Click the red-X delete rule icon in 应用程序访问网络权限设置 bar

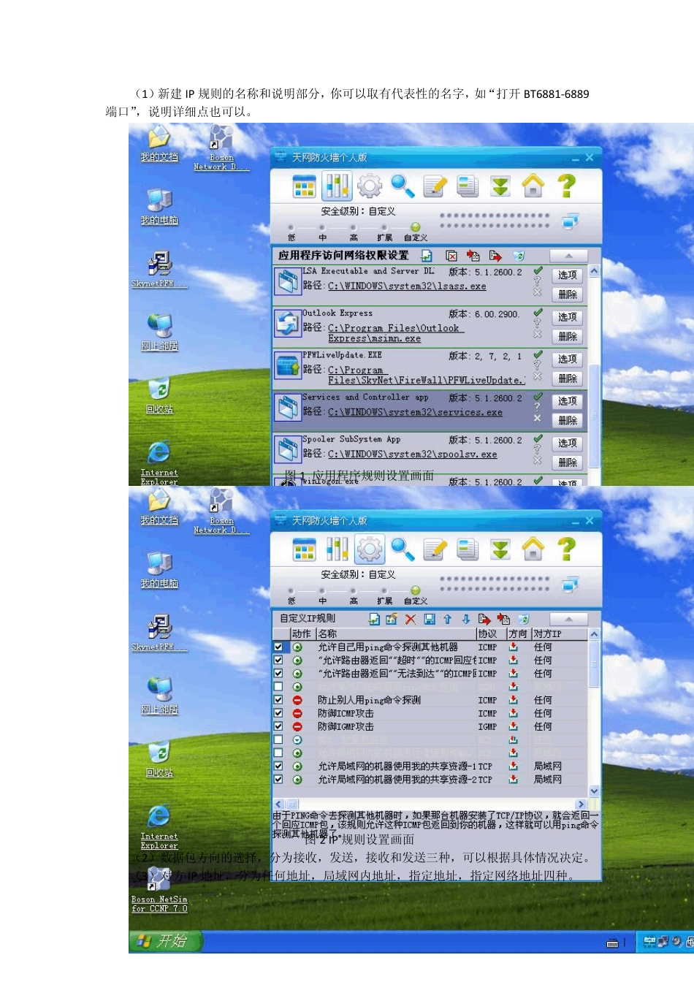(451, 256)
